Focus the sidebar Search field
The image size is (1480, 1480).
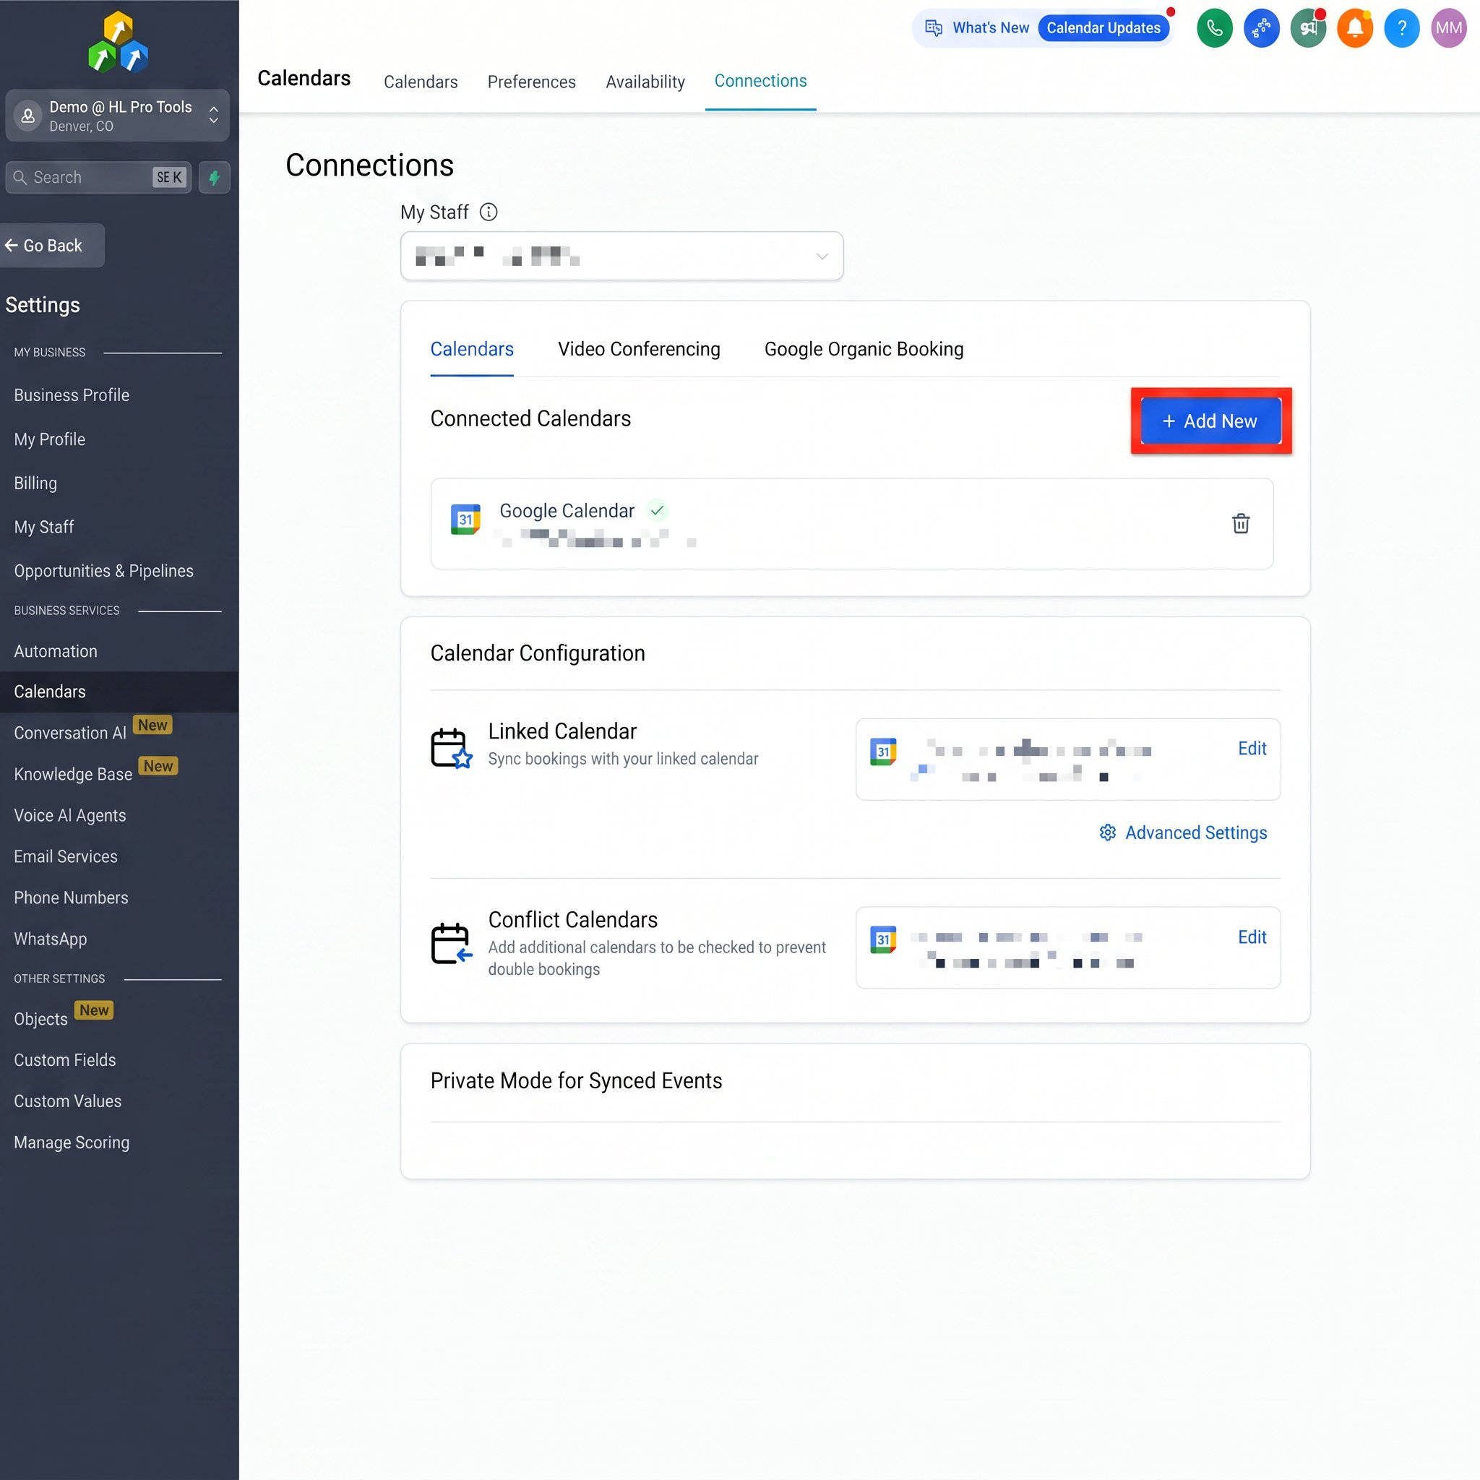click(x=98, y=178)
